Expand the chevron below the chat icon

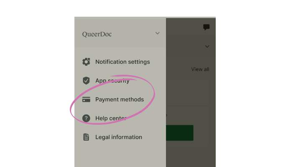(x=207, y=46)
